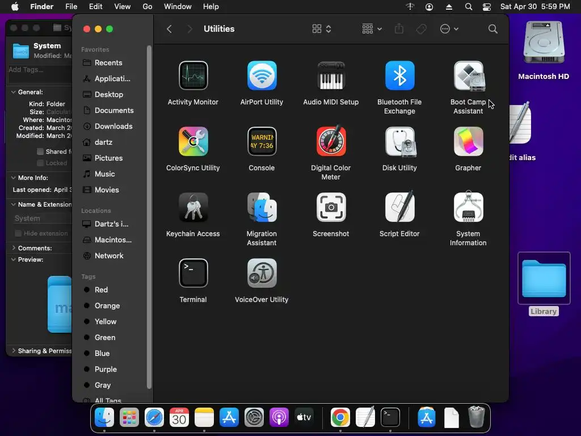Collapse the More Info section
This screenshot has height=436, width=581.
[14, 178]
